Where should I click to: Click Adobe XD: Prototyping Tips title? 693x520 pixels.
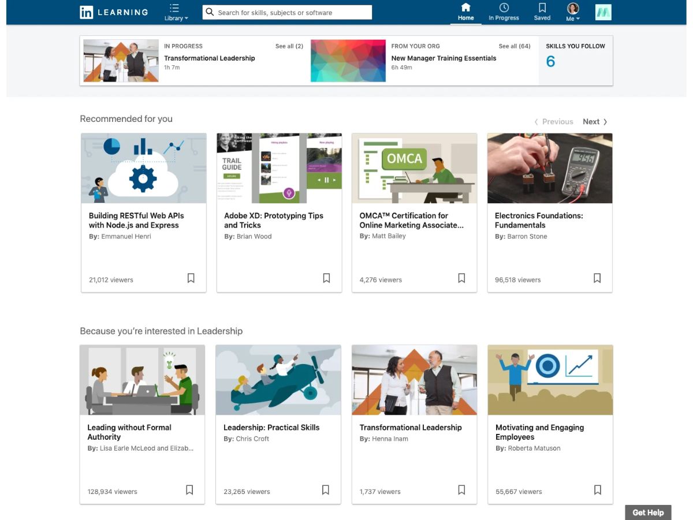pyautogui.click(x=274, y=220)
